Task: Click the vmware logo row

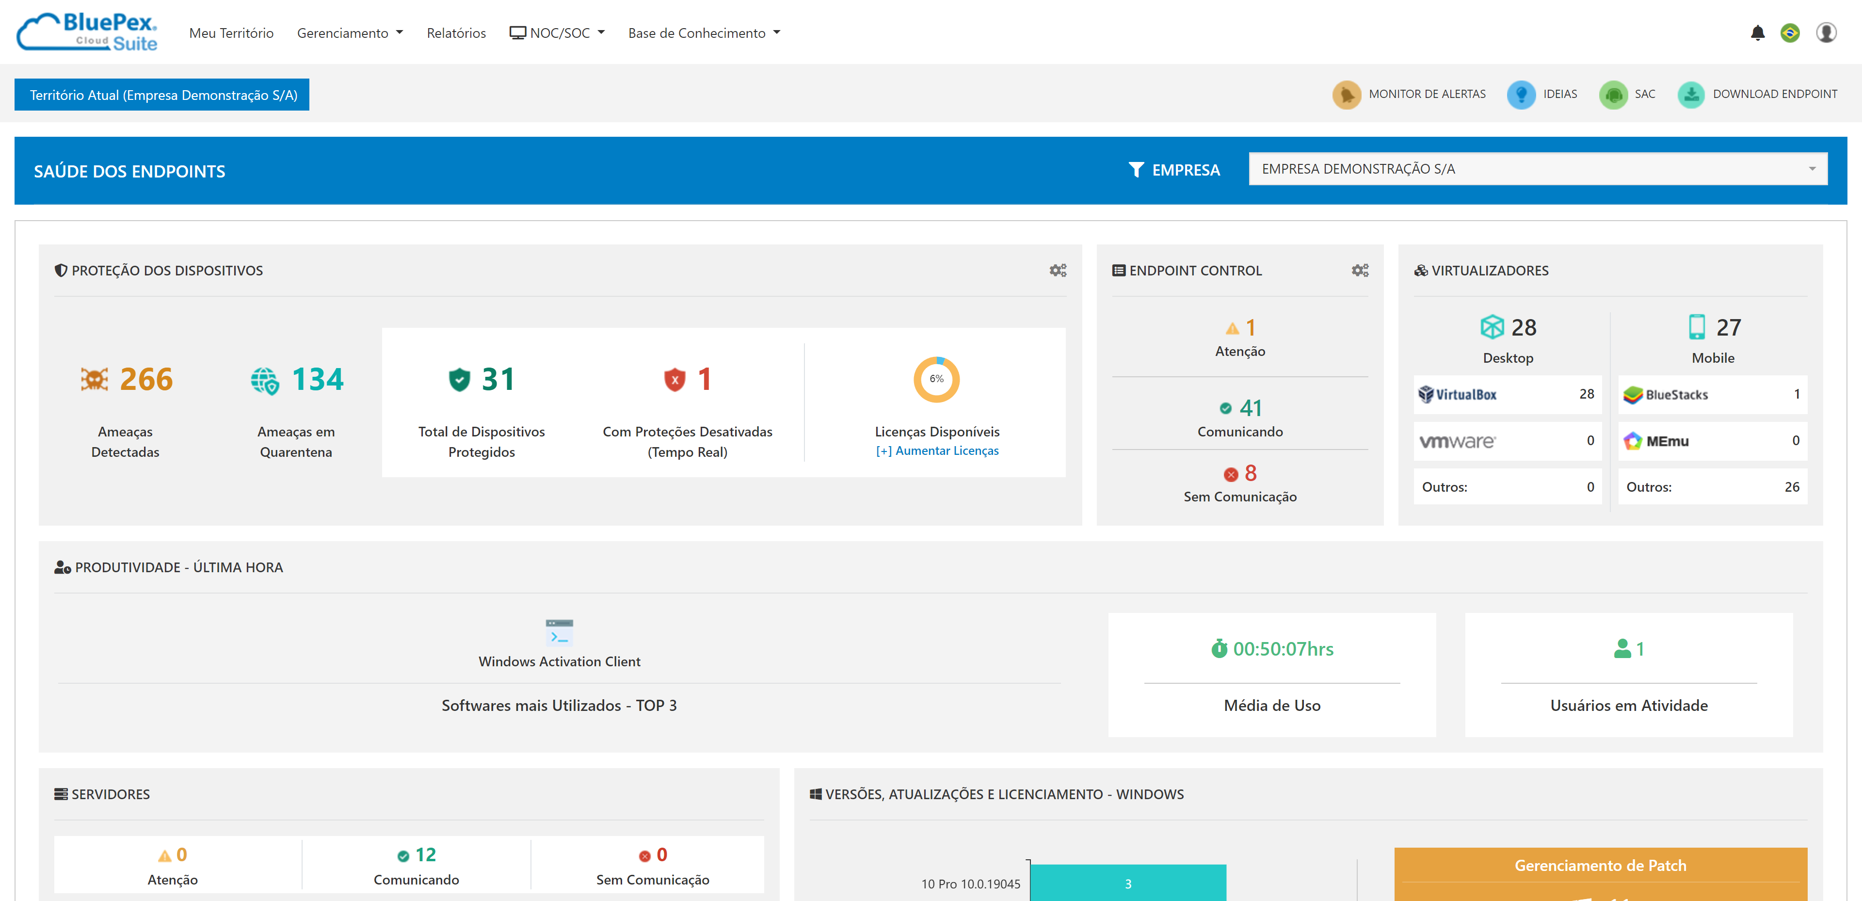Action: coord(1507,440)
